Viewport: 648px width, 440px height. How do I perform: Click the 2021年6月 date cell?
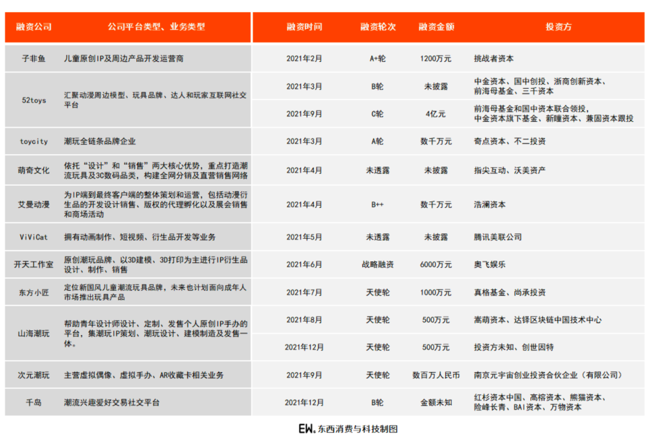tap(304, 264)
